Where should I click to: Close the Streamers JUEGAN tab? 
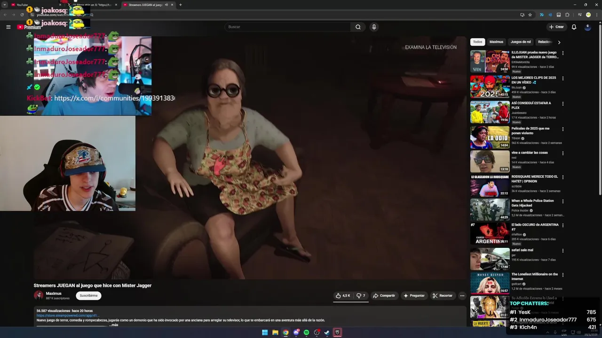click(x=172, y=5)
